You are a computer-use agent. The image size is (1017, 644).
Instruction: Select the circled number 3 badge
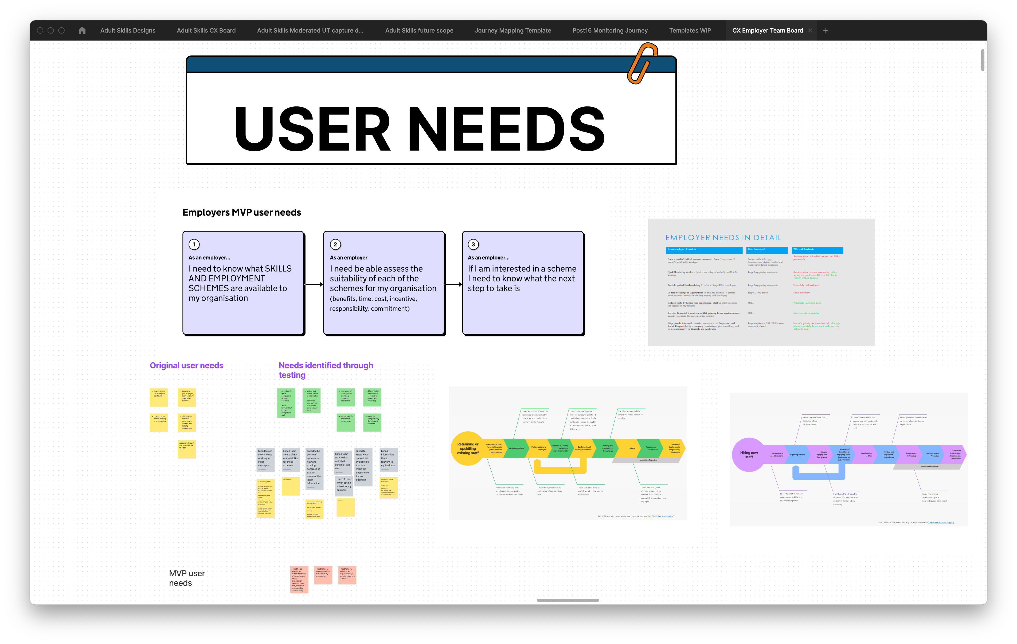[x=473, y=244]
